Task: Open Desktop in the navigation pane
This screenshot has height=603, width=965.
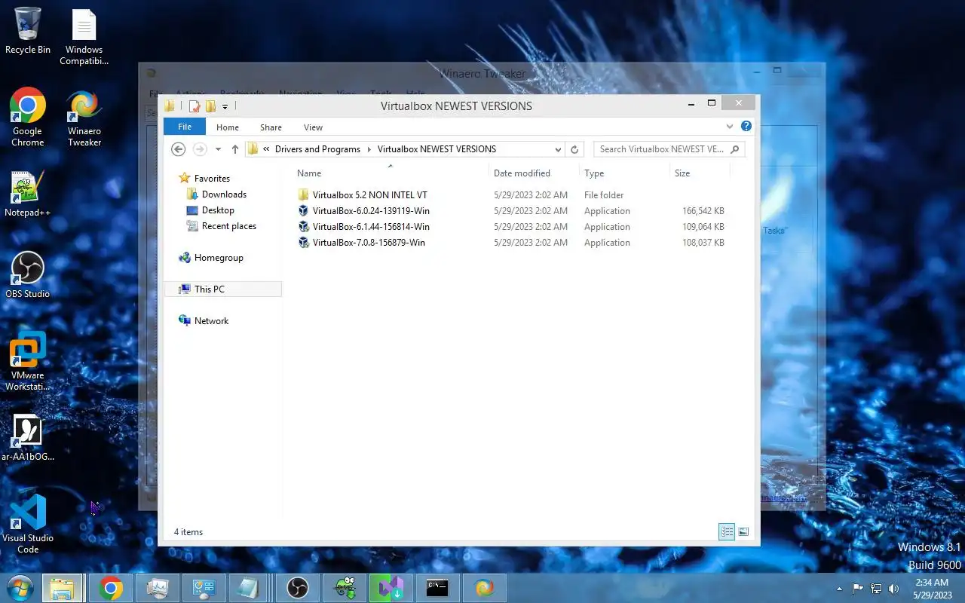Action: pyautogui.click(x=218, y=210)
